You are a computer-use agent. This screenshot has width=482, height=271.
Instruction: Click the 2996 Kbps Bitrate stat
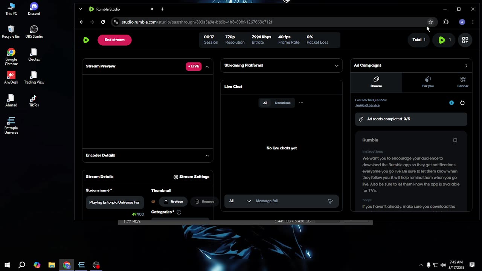tap(261, 40)
